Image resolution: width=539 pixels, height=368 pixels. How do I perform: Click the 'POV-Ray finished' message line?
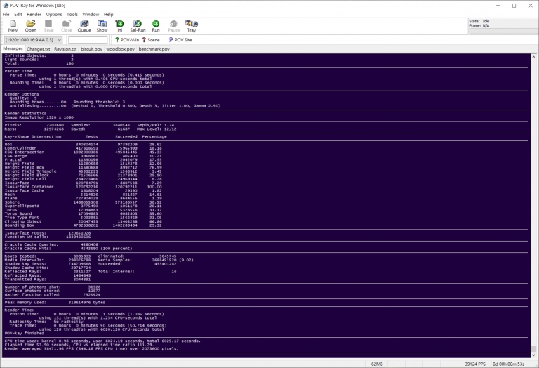[x=25, y=334]
